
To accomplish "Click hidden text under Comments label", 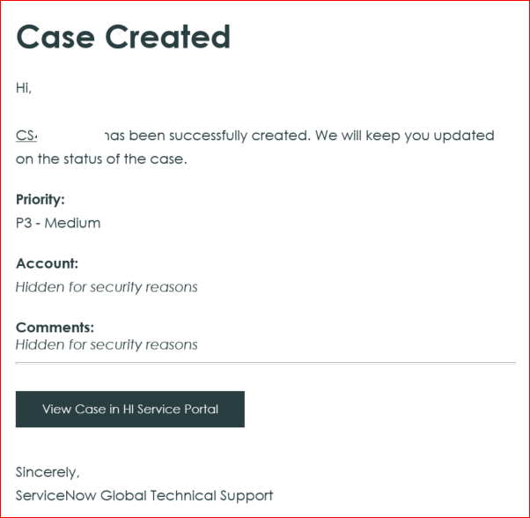I will point(107,344).
